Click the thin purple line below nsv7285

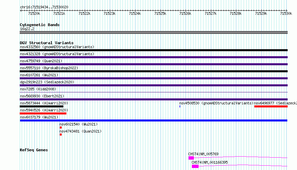click(x=154, y=92)
